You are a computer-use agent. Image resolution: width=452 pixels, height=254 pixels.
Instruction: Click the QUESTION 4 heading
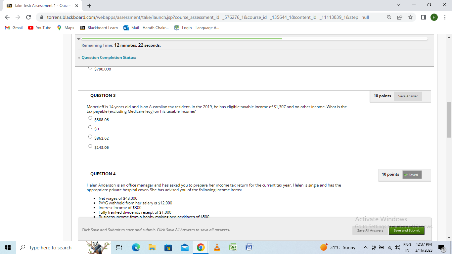(x=103, y=174)
